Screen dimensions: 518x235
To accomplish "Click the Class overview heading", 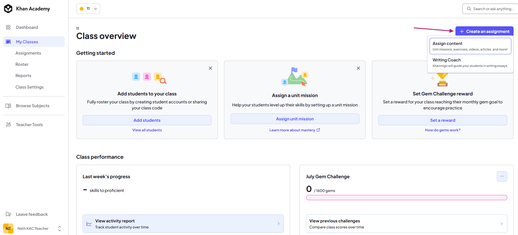I will pyautogui.click(x=106, y=36).
